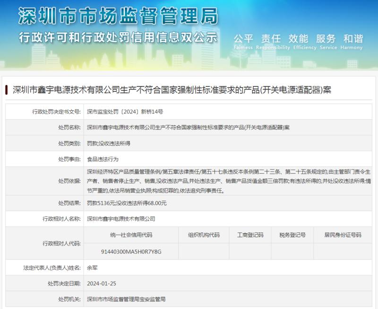The image size is (378, 309).
Task: Select the authority 深圳市市场监督管理局宝安监管局
Action: tap(126, 299)
